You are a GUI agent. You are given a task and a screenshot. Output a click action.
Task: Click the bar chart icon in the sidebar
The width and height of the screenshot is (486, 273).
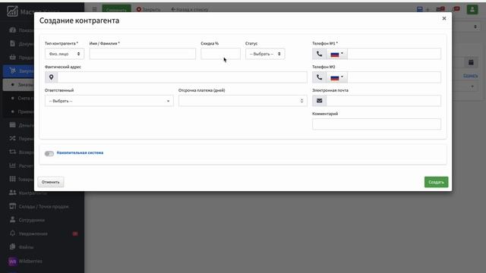[12, 165]
